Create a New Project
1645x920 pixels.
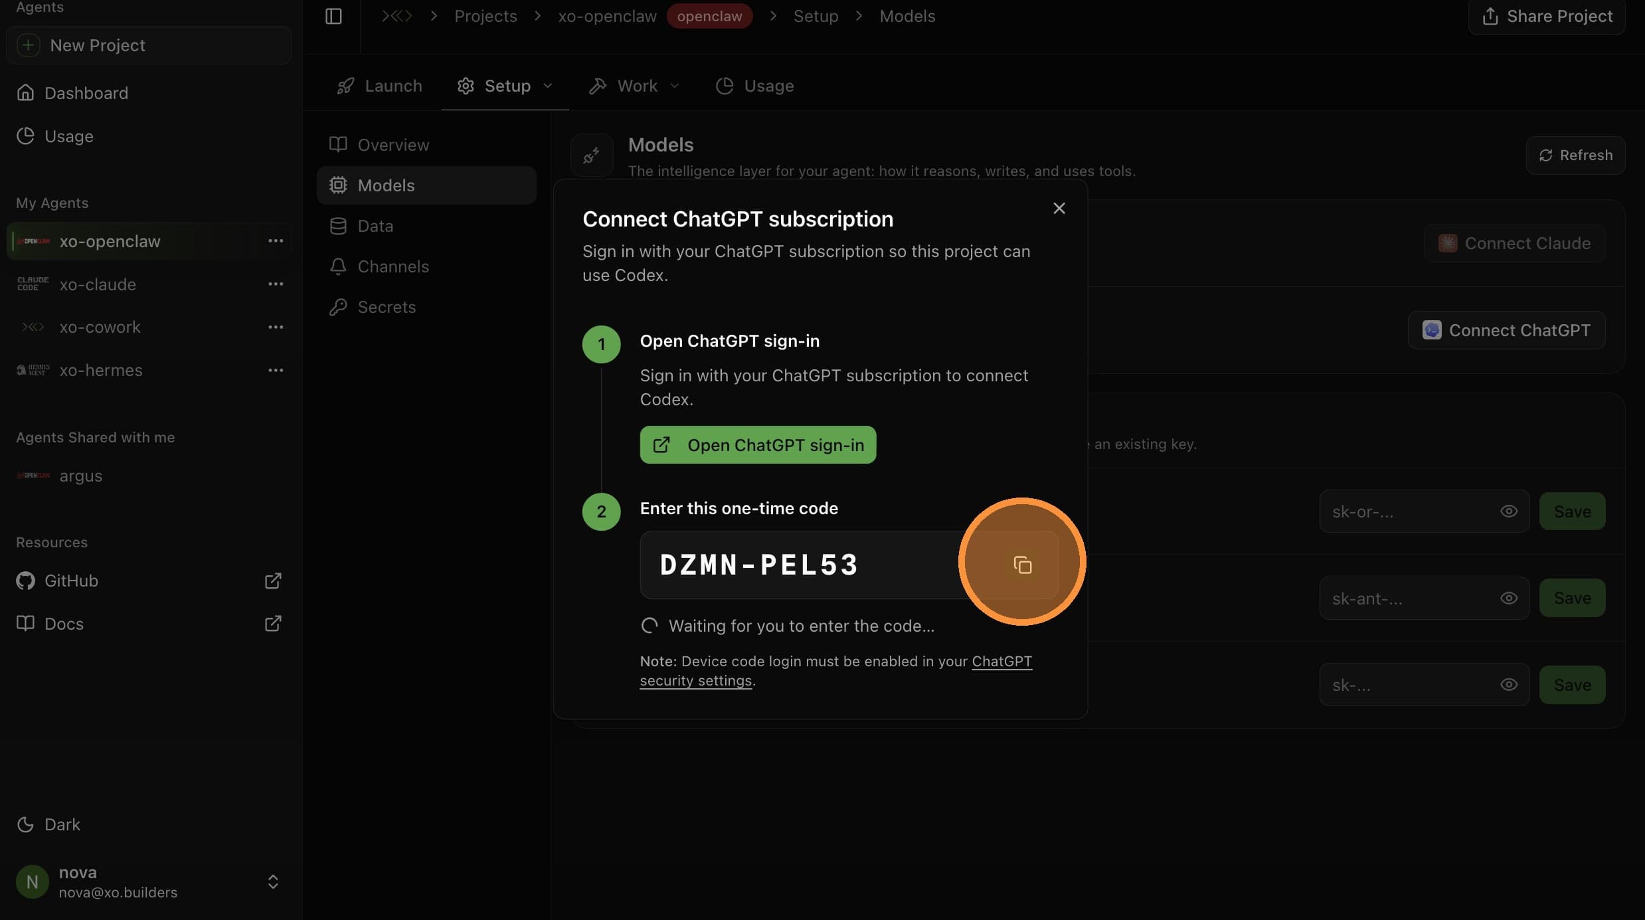[x=149, y=45]
